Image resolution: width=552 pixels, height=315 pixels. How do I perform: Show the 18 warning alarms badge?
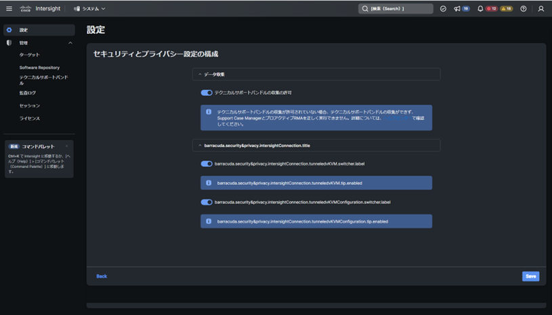506,9
